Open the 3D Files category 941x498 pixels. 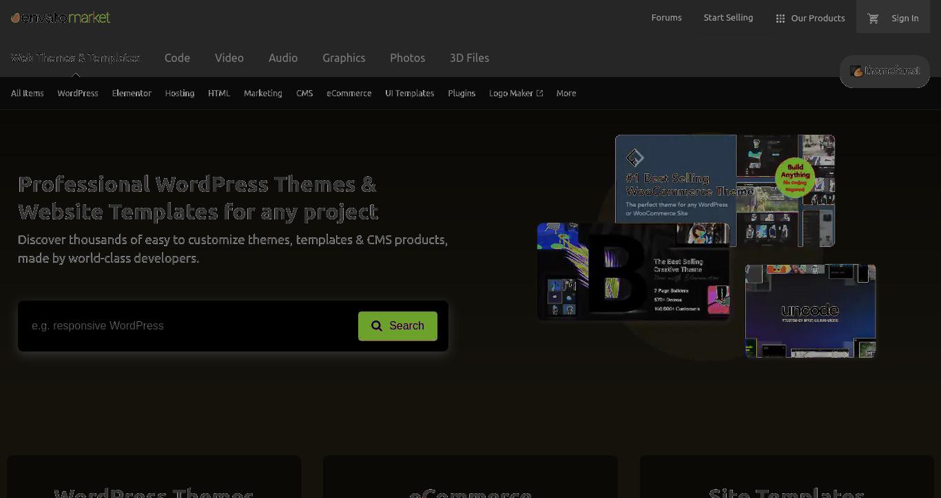click(469, 58)
